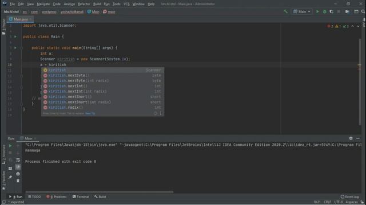Image resolution: width=366 pixels, height=205 pixels.
Task: Clear console with the trash icon
Action: (x=18, y=181)
